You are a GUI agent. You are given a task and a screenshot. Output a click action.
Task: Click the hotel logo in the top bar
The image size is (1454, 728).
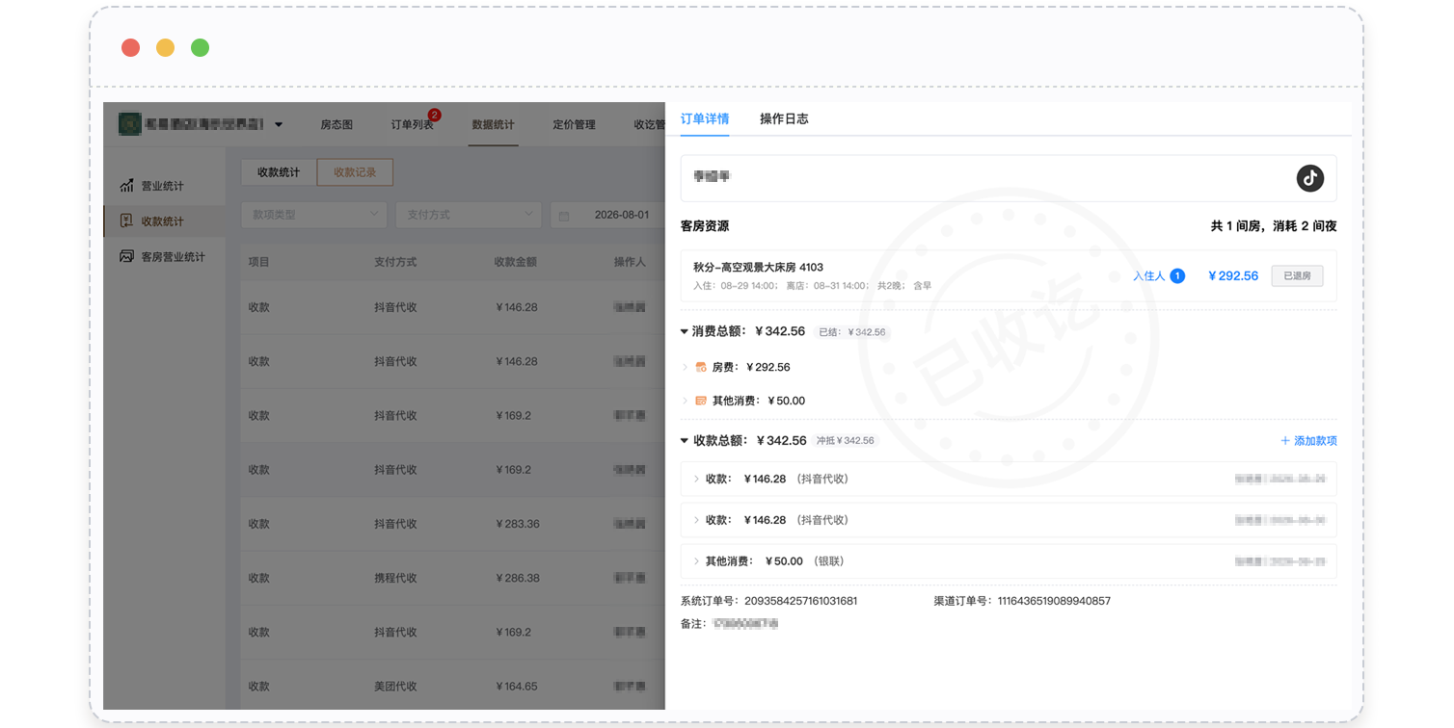point(129,124)
